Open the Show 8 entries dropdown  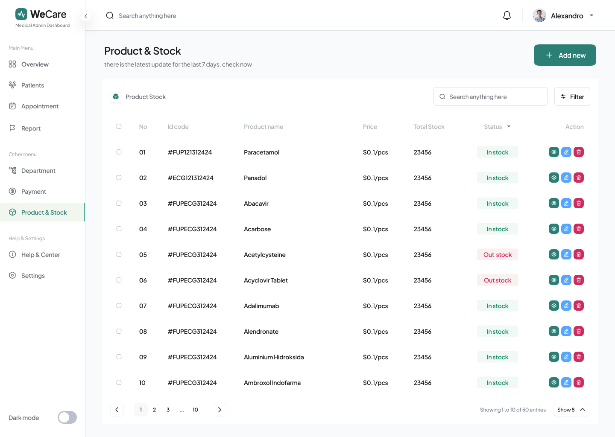(x=571, y=410)
